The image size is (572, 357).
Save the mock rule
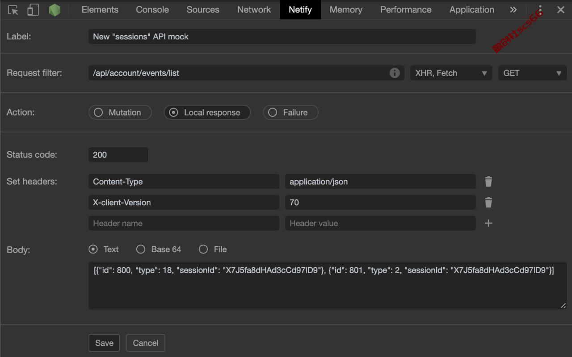tap(104, 343)
